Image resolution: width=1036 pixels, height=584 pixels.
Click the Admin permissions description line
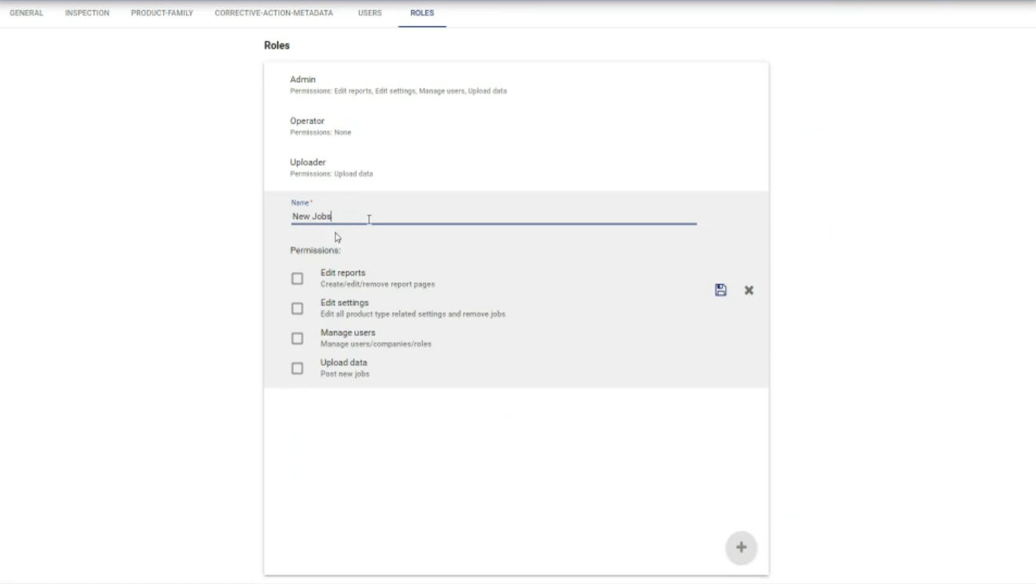coord(398,91)
